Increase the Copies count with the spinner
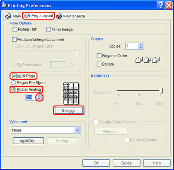Image resolution: width=174 pixels, height=170 pixels. 141,45
